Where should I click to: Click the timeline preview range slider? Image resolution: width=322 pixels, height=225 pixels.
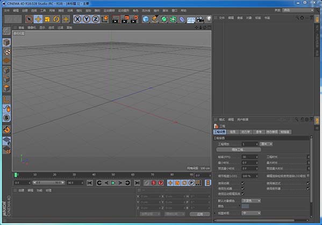(x=49, y=183)
